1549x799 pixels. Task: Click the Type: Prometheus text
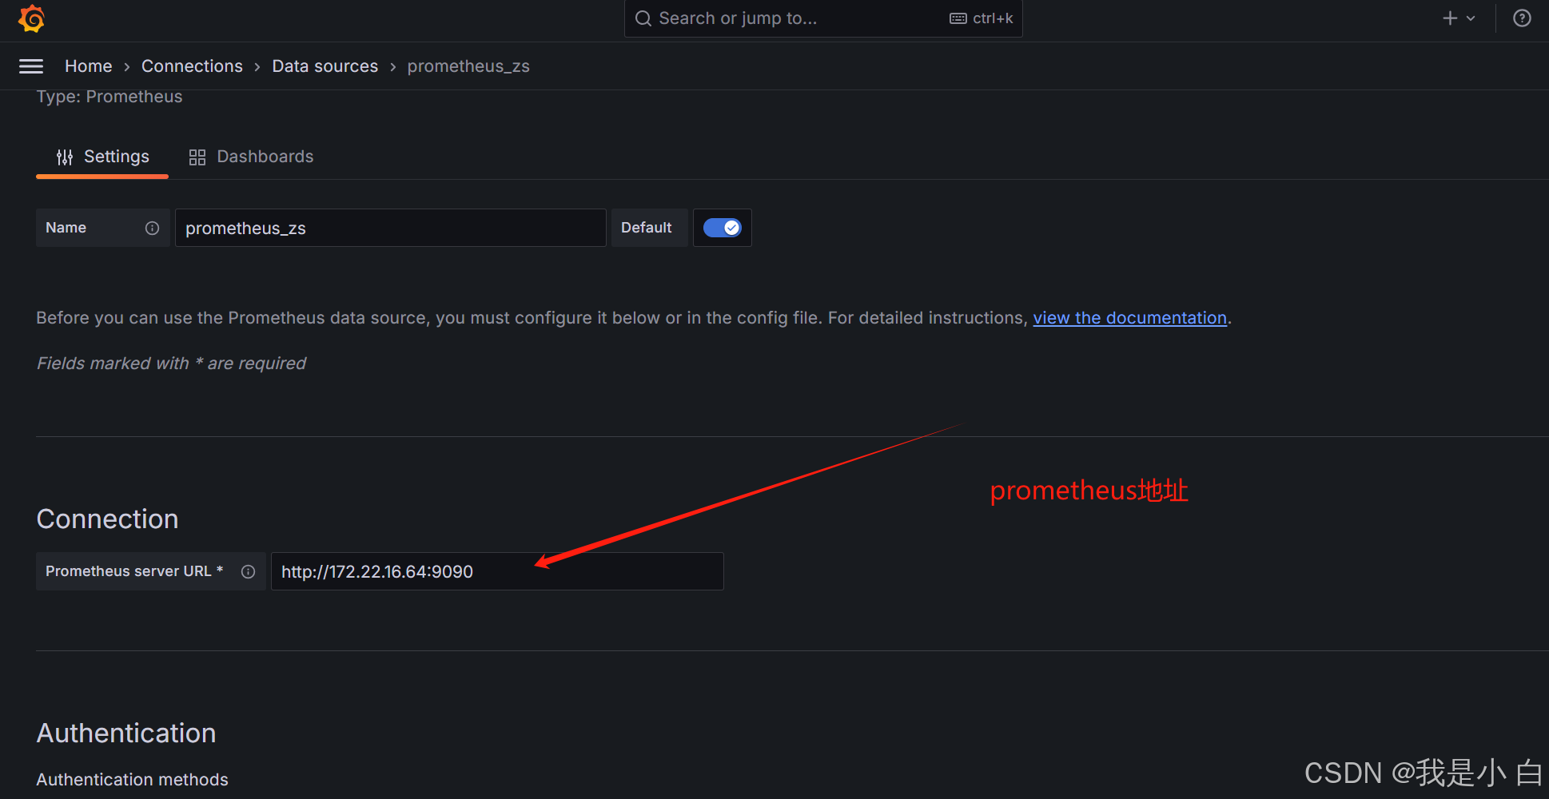pos(110,97)
